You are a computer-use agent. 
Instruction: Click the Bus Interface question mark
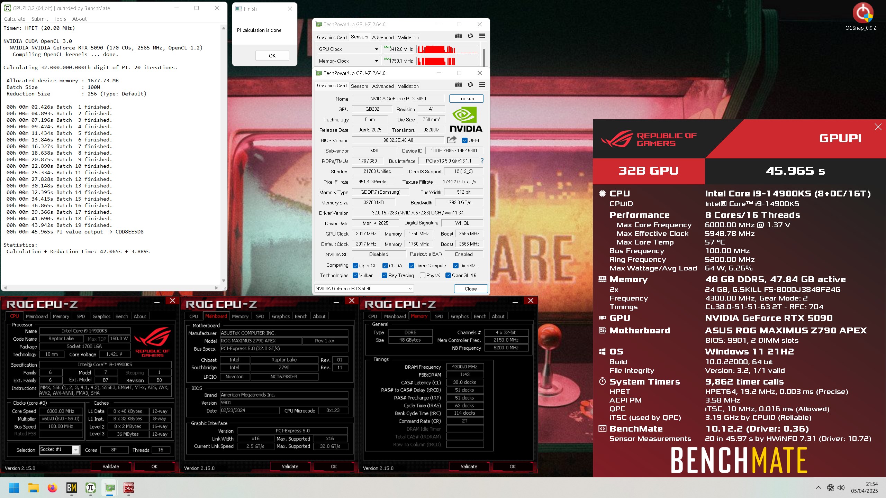(482, 161)
